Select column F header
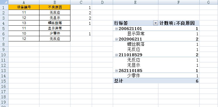The height and width of the screenshot is (107, 218). pos(179,2)
